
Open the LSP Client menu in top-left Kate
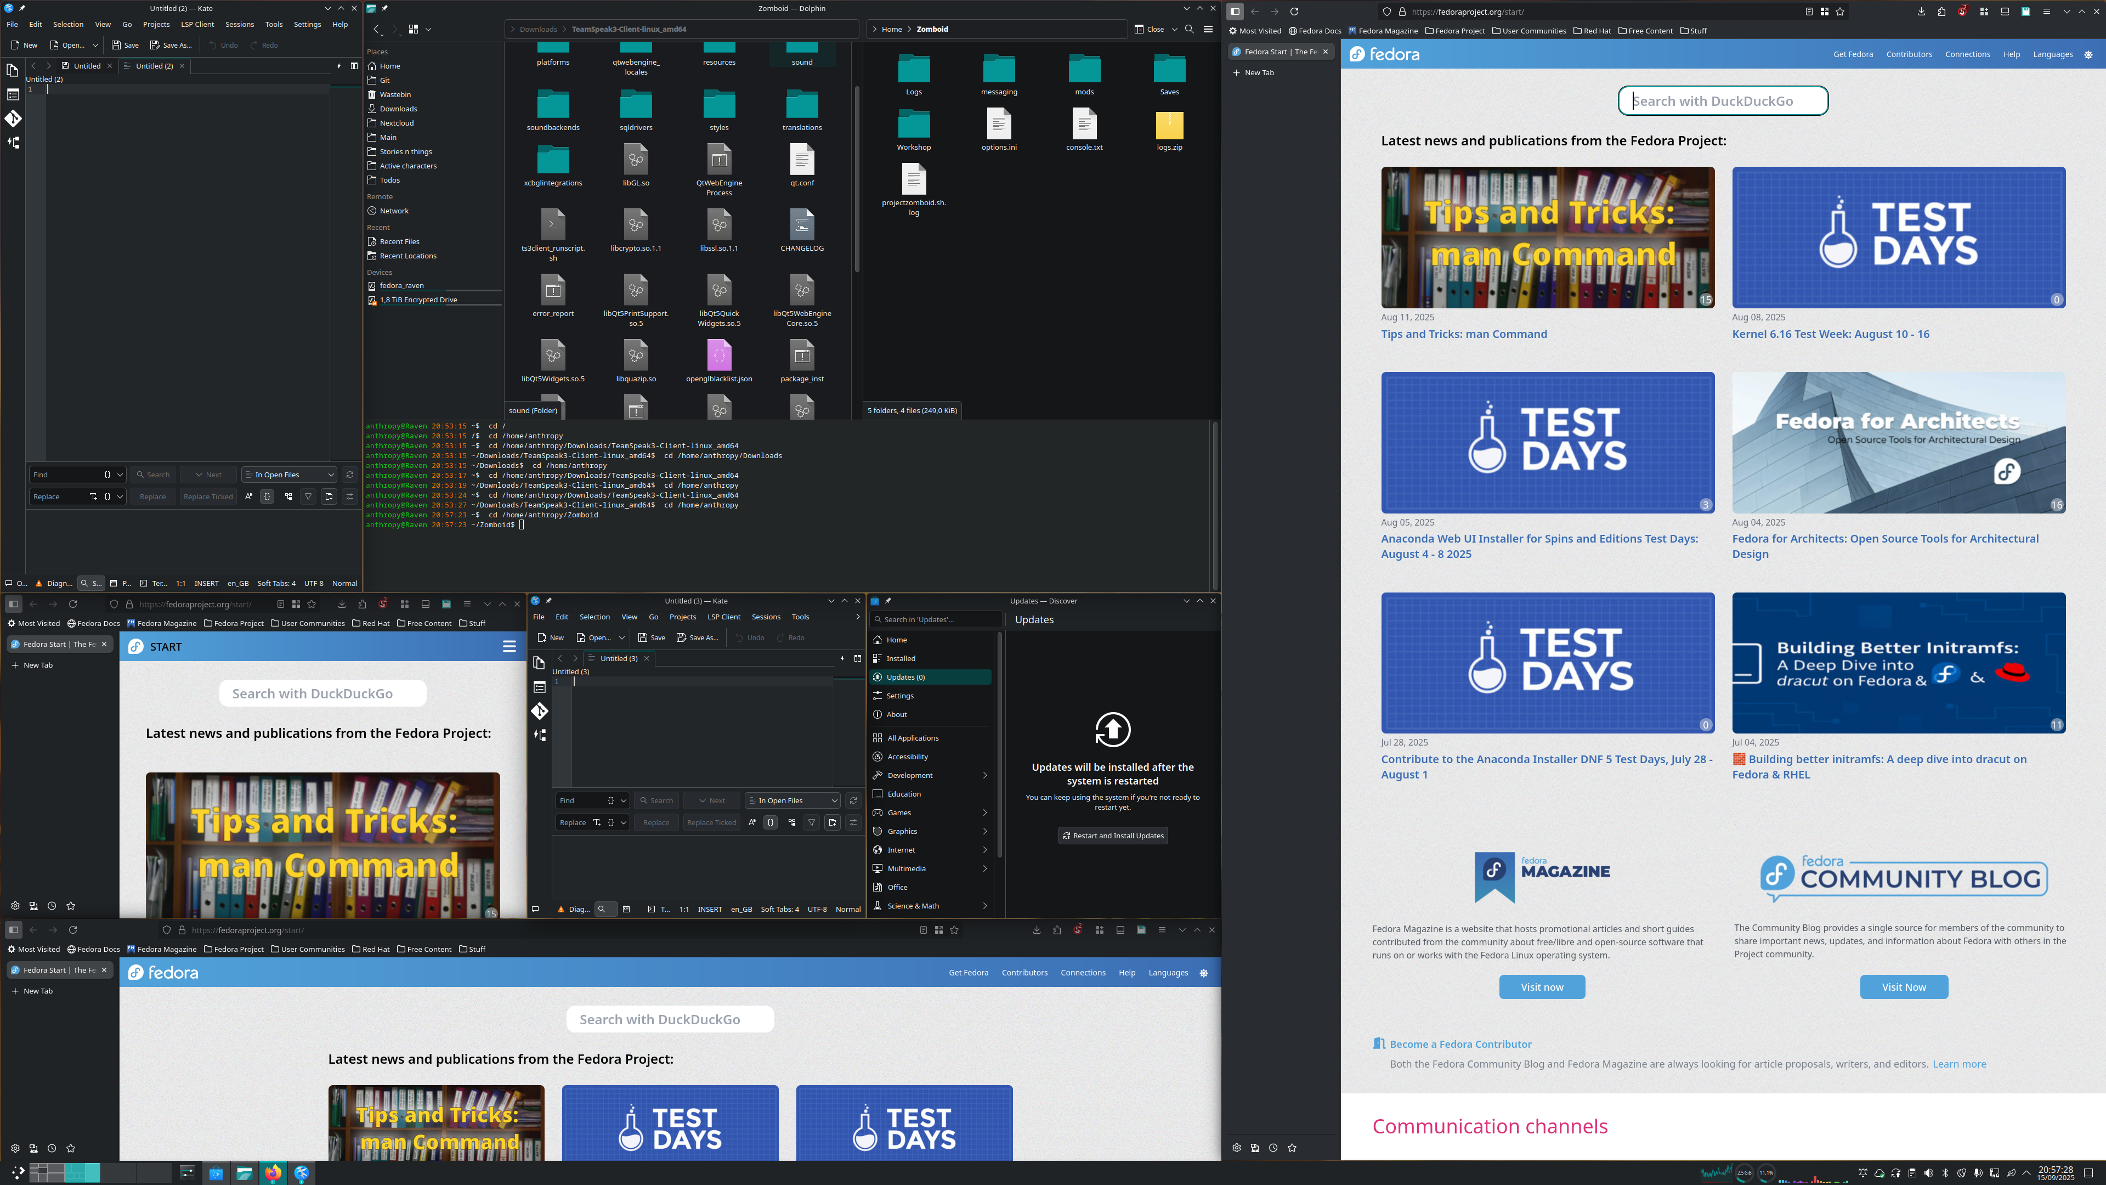click(197, 25)
